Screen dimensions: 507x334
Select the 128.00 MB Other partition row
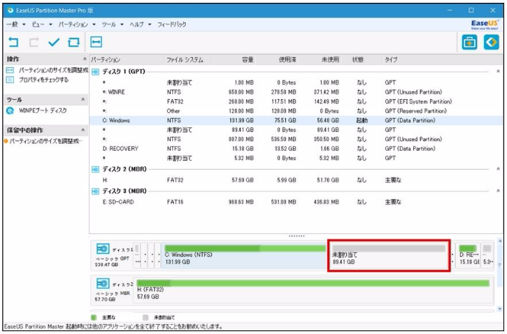297,111
